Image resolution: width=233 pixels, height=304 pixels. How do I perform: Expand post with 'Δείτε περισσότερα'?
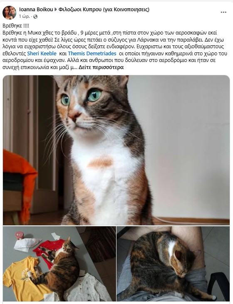click(101, 67)
